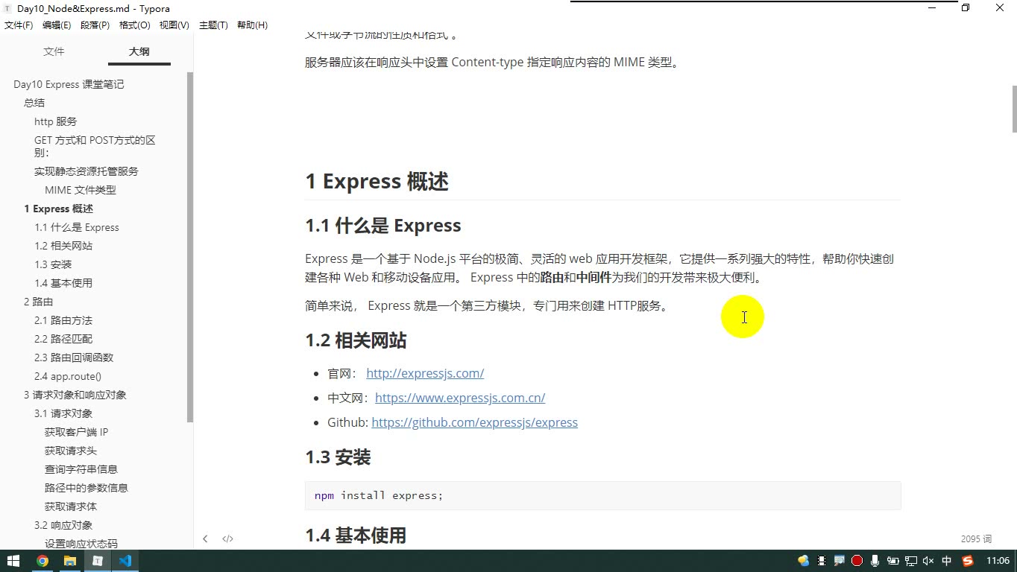This screenshot has width=1017, height=572.
Task: Click the film strip tray icon
Action: point(822,561)
